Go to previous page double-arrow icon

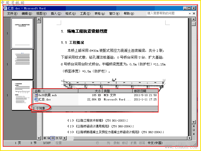pos(194,126)
